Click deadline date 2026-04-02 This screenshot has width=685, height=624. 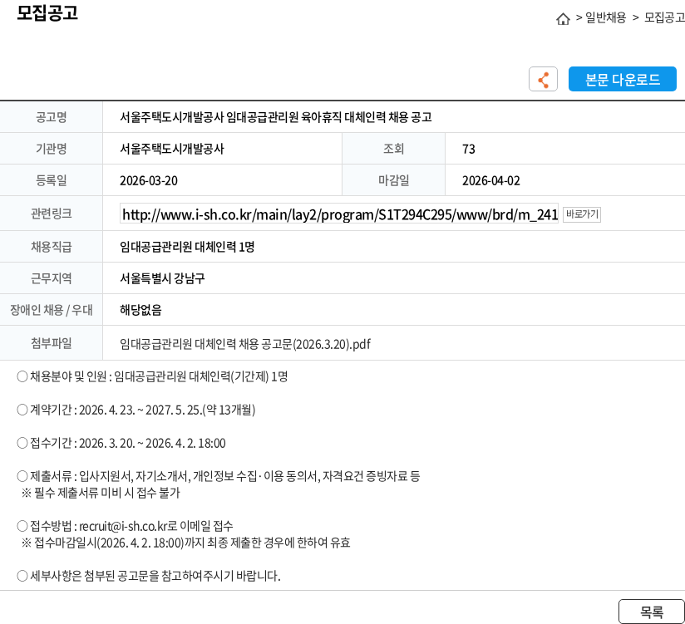click(x=491, y=181)
